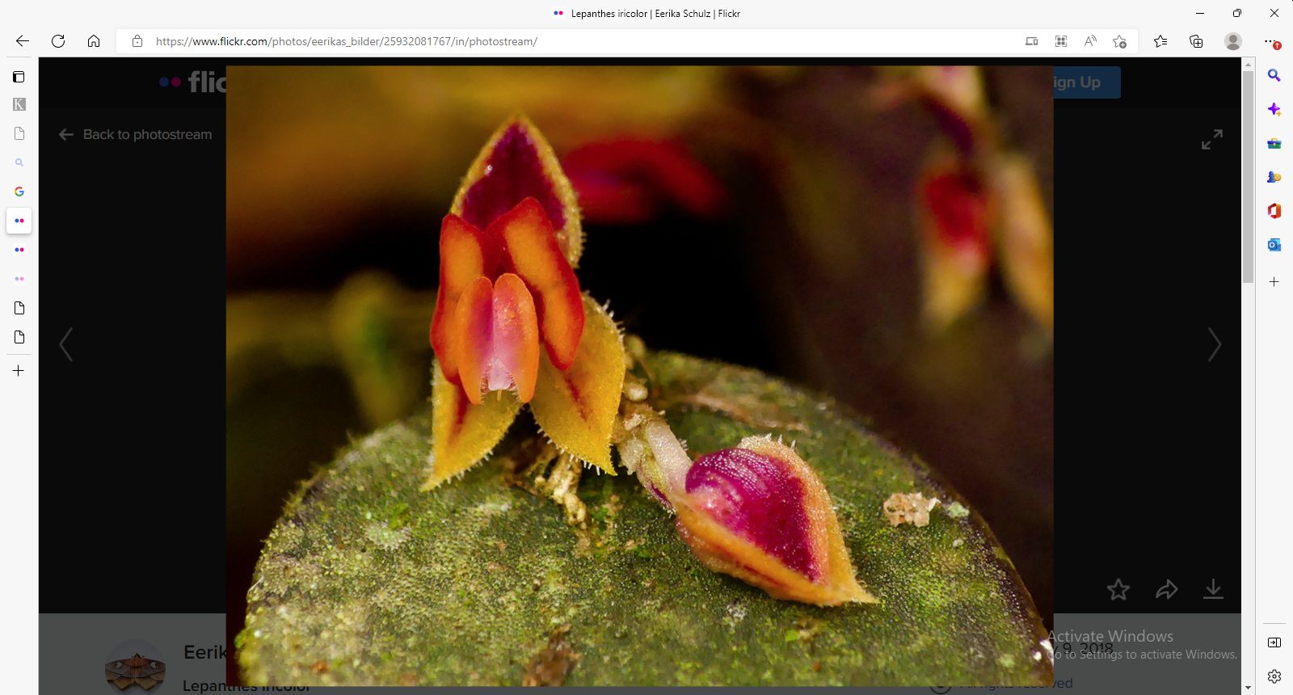Image resolution: width=1293 pixels, height=695 pixels.
Task: Toggle the vertical tabs pane via tab actions icon
Action: point(19,77)
